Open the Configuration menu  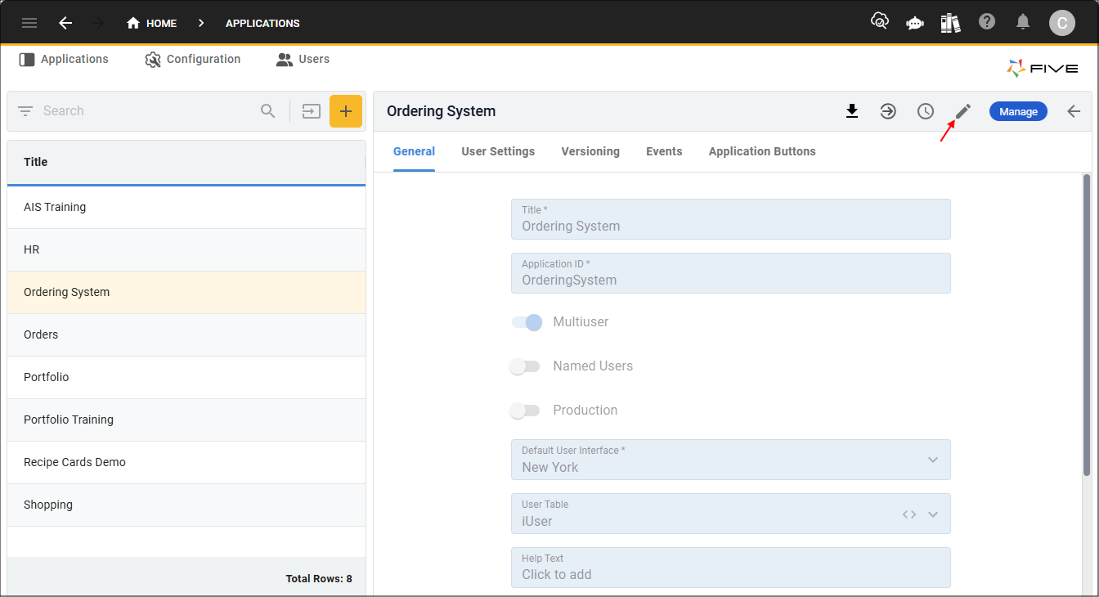tap(193, 59)
